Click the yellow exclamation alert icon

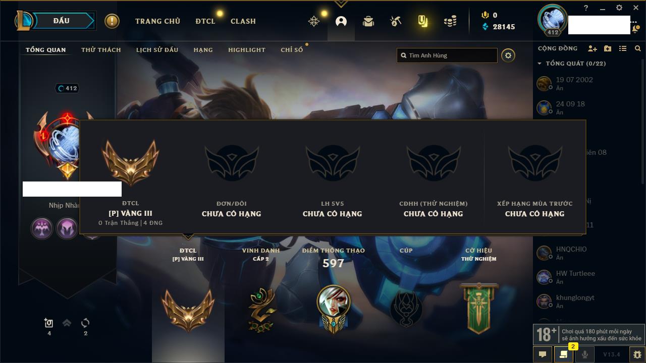coord(112,21)
